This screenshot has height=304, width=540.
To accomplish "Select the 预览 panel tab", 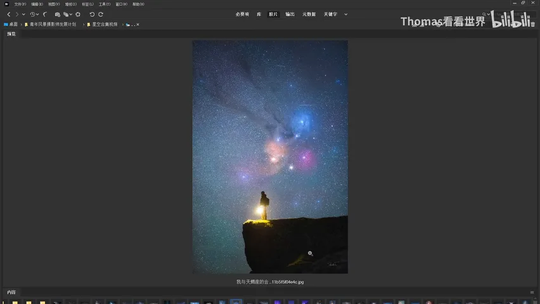I will tap(11, 34).
